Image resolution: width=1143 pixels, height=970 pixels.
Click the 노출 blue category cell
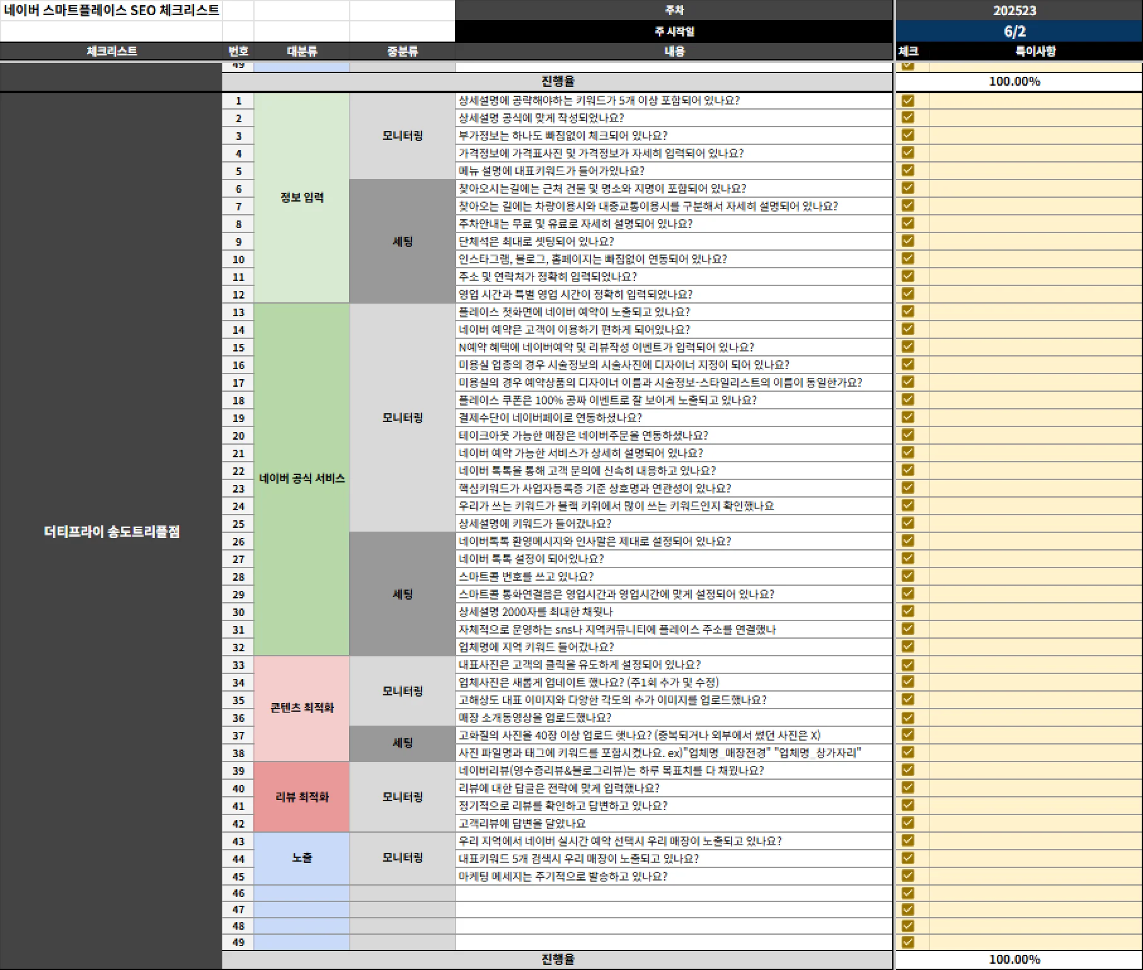point(302,858)
